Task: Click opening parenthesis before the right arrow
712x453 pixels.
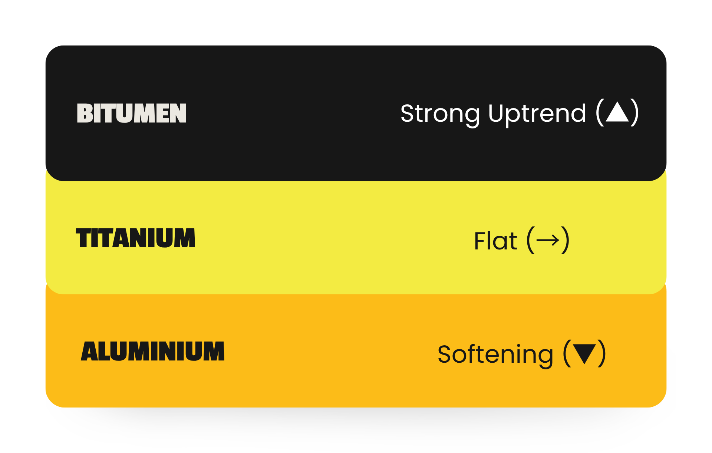Action: pos(531,241)
